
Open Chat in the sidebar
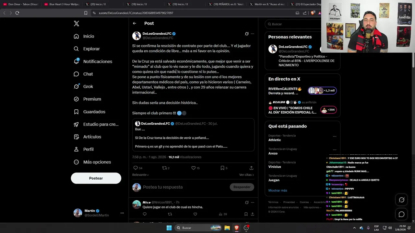coord(83,74)
